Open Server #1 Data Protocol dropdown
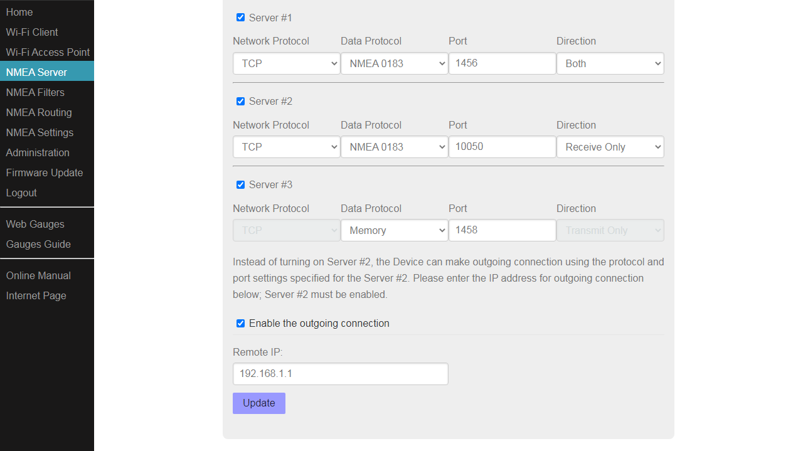Viewport: 803px width, 451px height. (394, 63)
